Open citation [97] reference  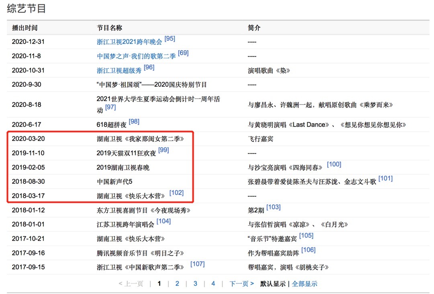click(x=111, y=107)
